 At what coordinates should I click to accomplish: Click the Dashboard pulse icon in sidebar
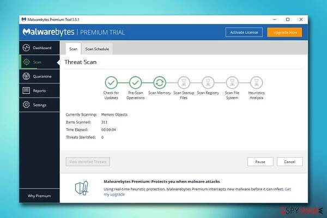click(x=26, y=48)
